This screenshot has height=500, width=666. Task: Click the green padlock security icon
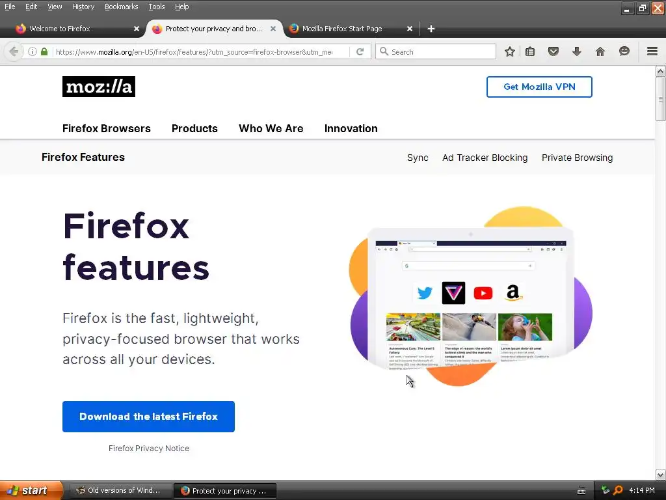pyautogui.click(x=44, y=52)
